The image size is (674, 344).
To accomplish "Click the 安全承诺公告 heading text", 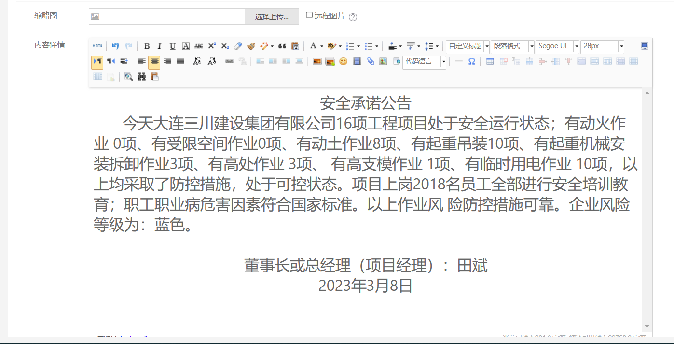I will point(366,103).
